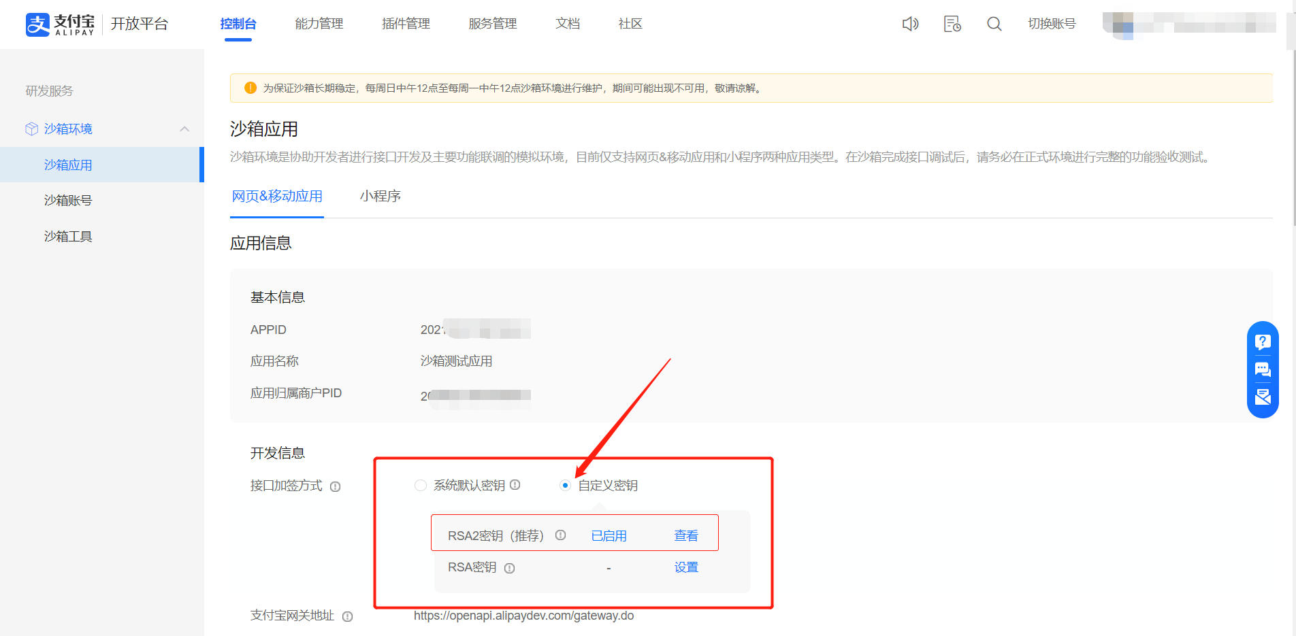Click info icon beside RSA密钥
The height and width of the screenshot is (636, 1296).
509,568
